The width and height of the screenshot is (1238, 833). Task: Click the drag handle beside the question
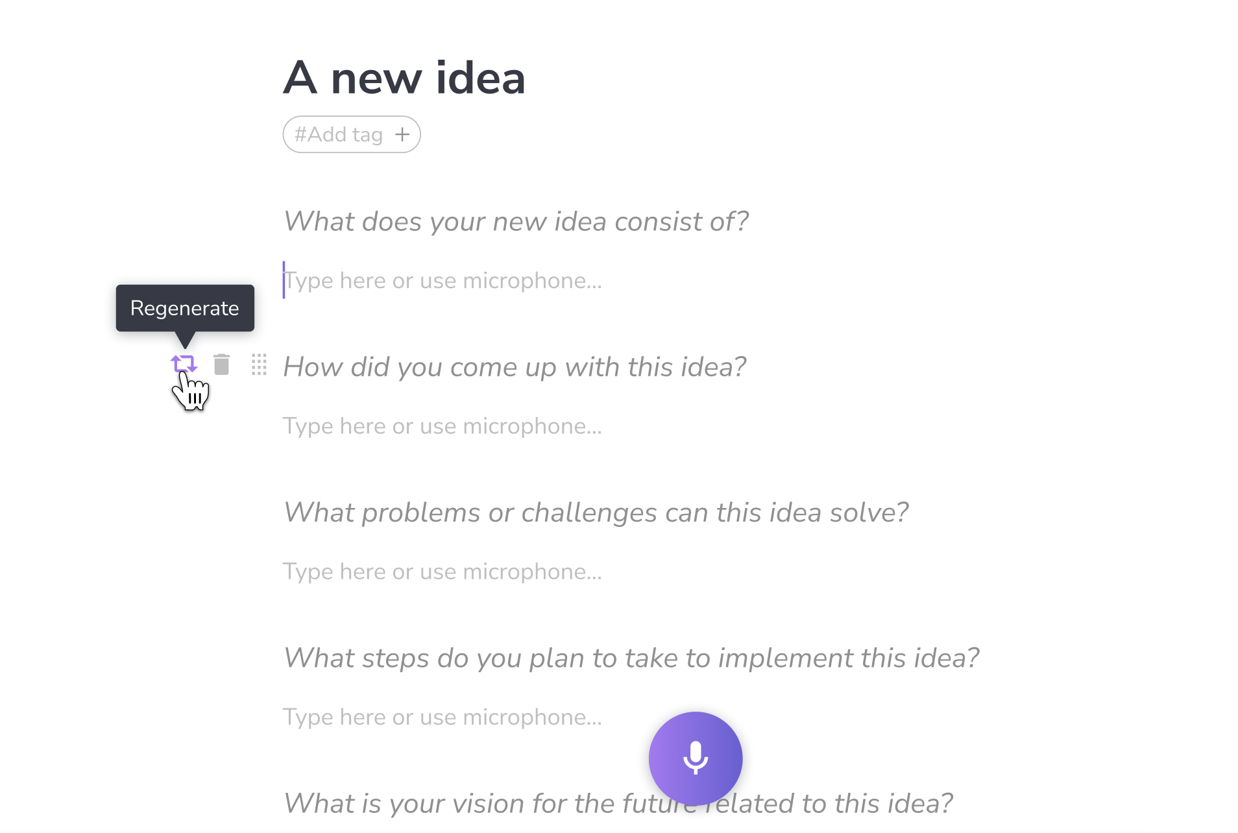pyautogui.click(x=259, y=365)
